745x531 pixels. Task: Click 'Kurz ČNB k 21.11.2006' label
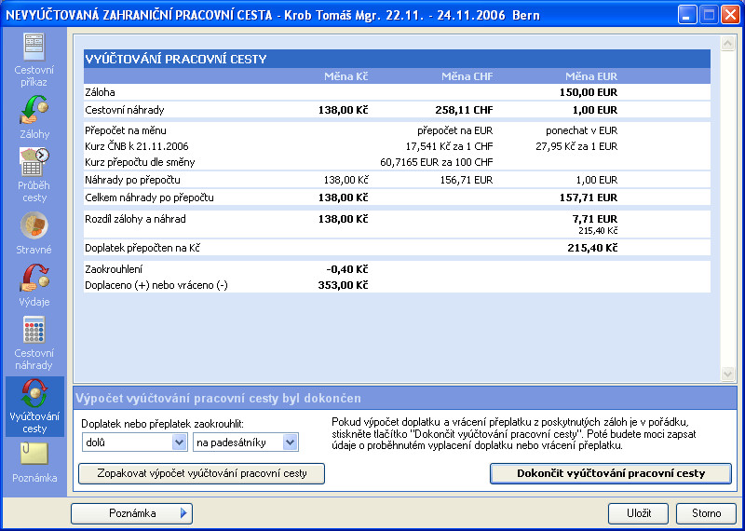(x=136, y=146)
